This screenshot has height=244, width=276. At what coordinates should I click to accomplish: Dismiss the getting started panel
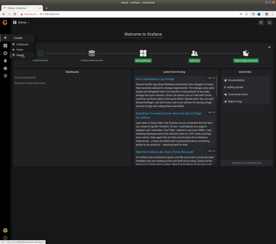tap(269, 47)
